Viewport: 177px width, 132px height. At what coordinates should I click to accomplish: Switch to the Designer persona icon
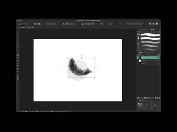pos(19,24)
